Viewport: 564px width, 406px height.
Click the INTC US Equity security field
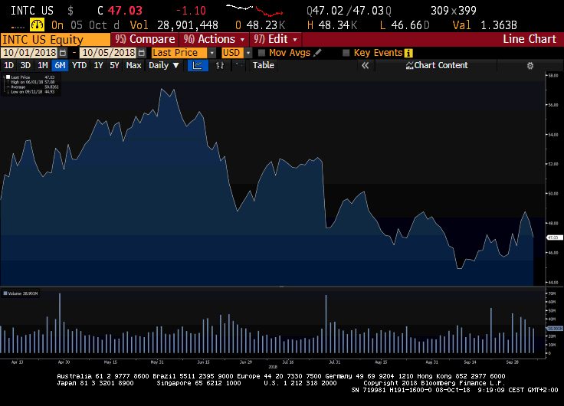[55, 39]
